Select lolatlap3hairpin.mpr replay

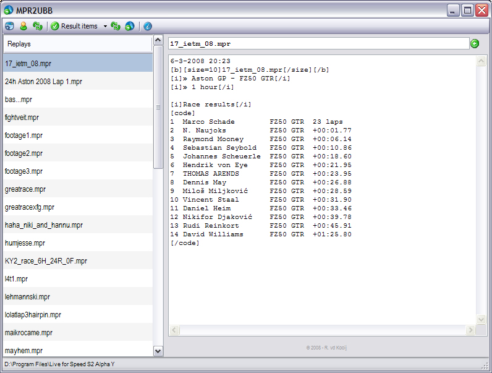coord(78,314)
